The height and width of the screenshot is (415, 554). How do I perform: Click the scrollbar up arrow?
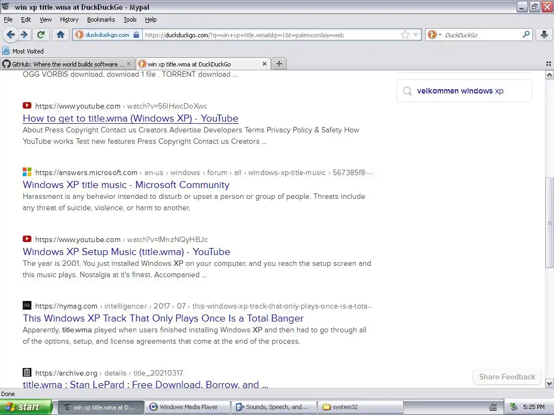point(549,75)
